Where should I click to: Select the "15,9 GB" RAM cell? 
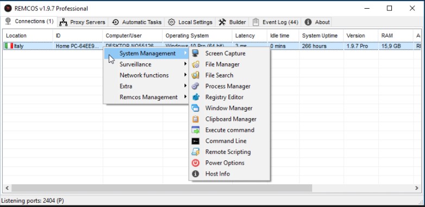(x=396, y=46)
